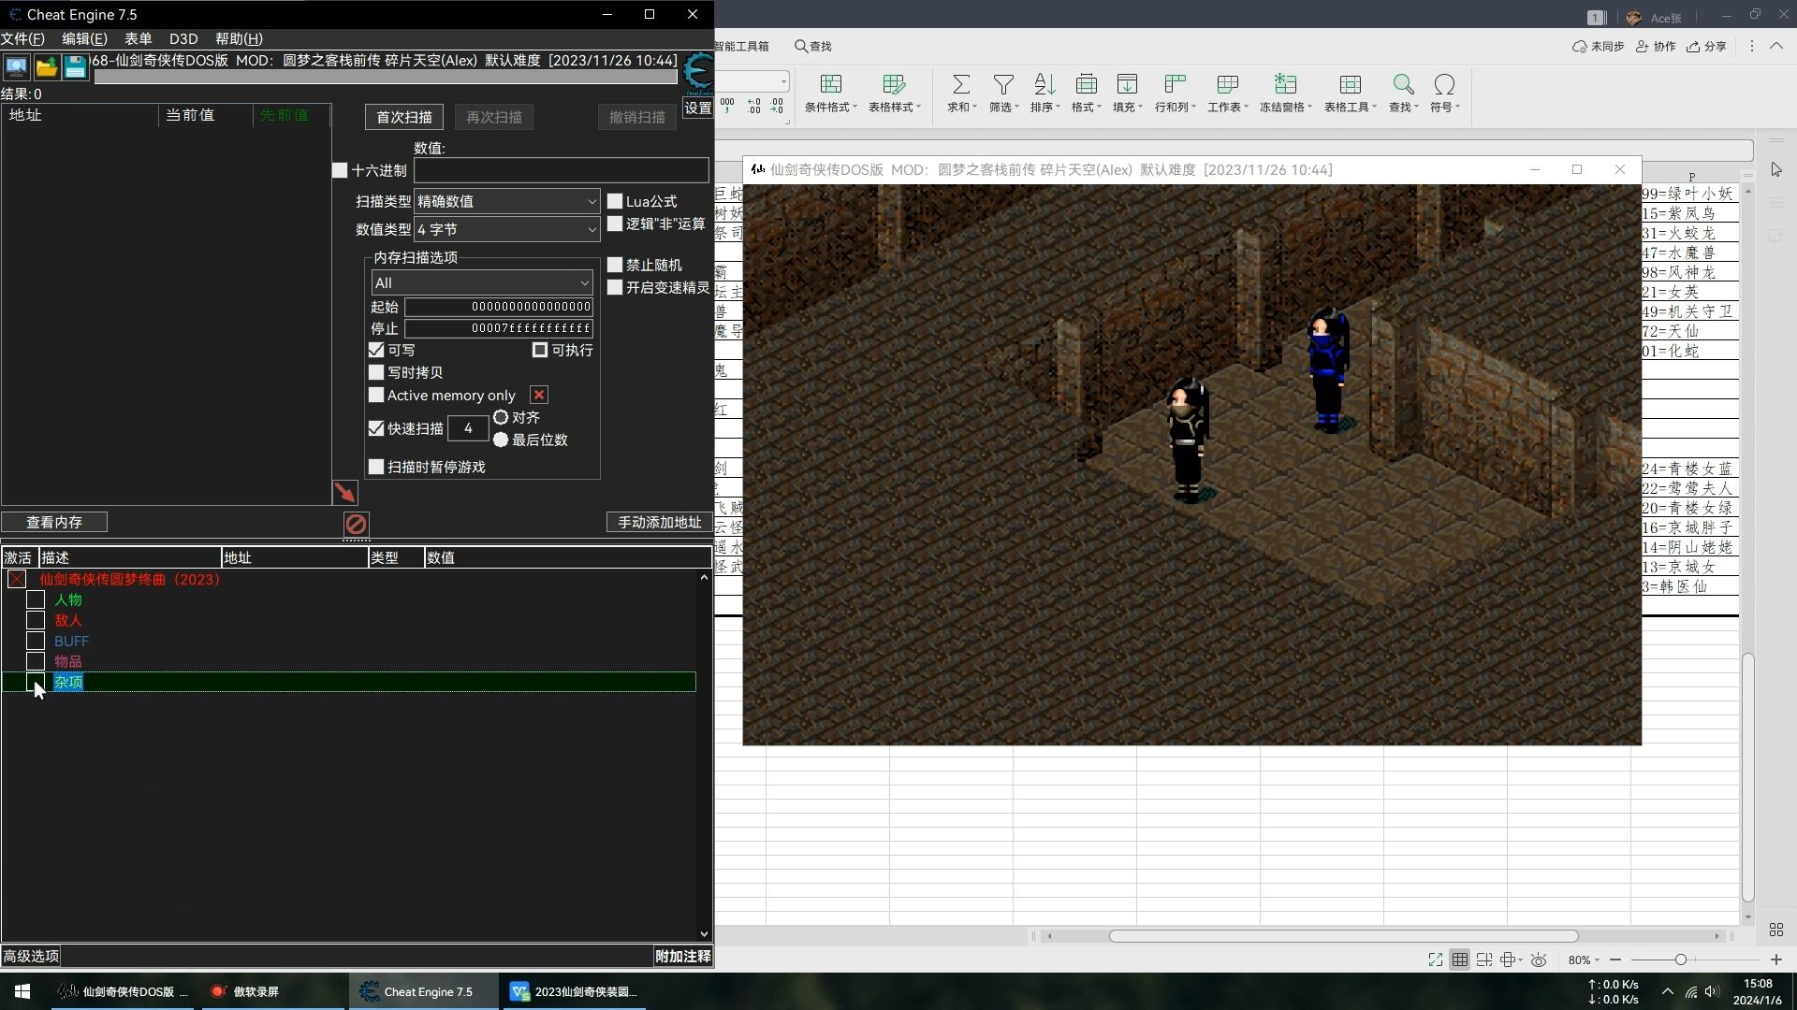Click the 筛选 filter icon
The image size is (1797, 1010).
point(1003,84)
